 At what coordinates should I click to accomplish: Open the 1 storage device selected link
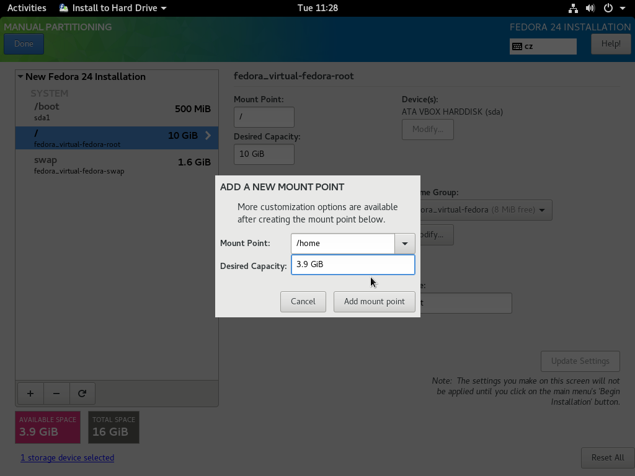tap(67, 458)
